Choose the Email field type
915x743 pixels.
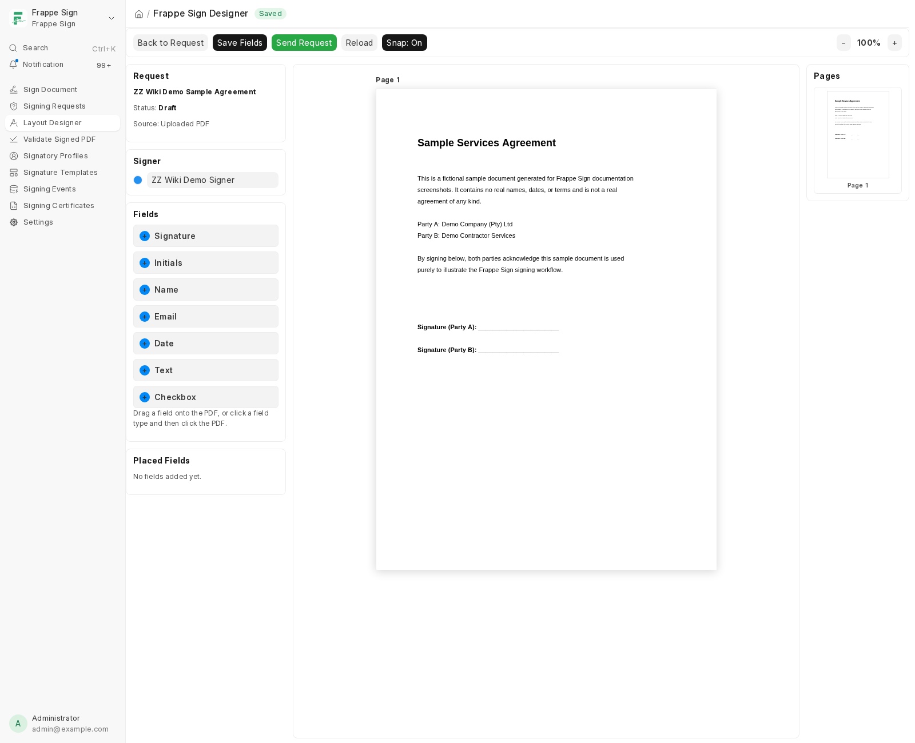[206, 317]
